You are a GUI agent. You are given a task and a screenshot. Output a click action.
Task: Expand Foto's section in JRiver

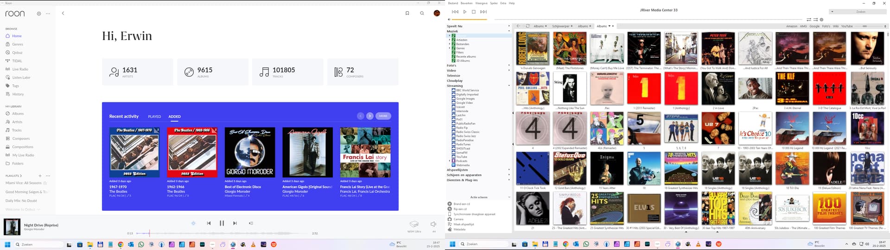pos(509,66)
